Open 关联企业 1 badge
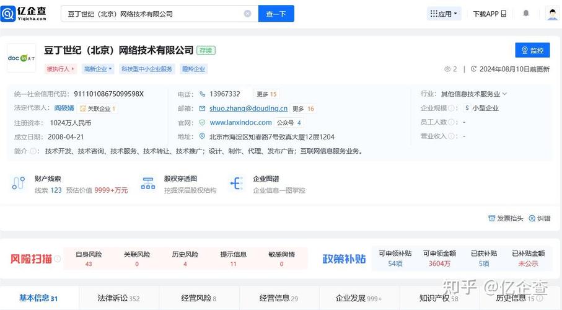 (97, 108)
